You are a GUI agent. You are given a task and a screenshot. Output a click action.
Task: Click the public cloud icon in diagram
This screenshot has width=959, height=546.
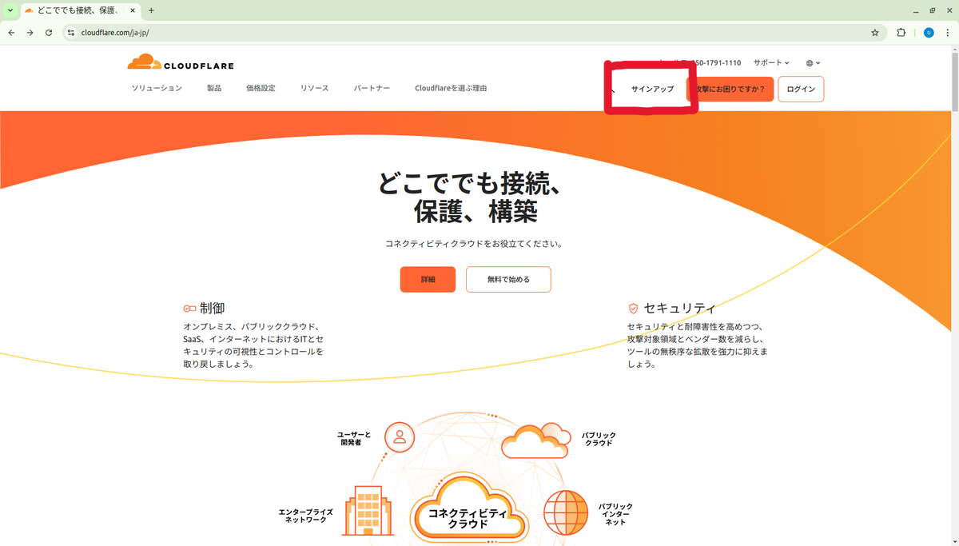click(x=535, y=440)
